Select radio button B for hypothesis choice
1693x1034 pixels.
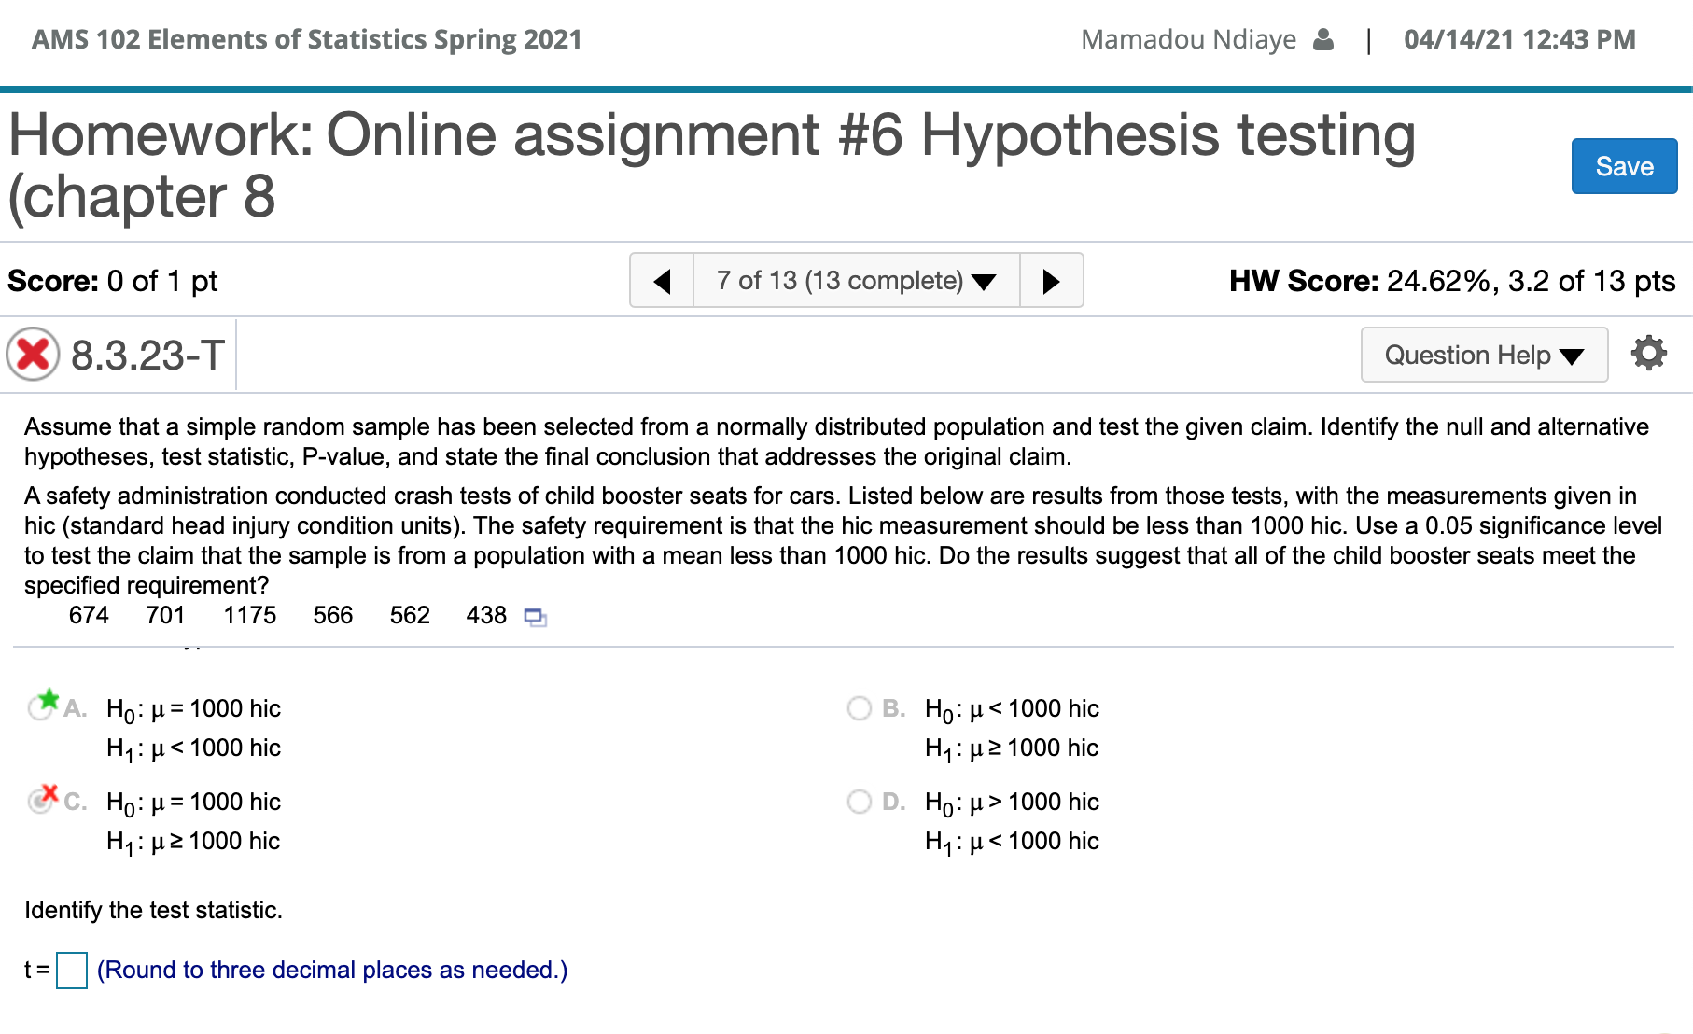pos(860,708)
